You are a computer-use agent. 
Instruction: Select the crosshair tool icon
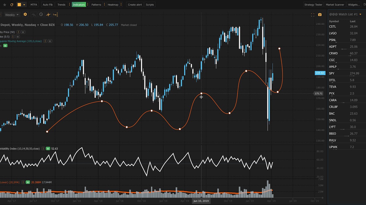coord(48,15)
